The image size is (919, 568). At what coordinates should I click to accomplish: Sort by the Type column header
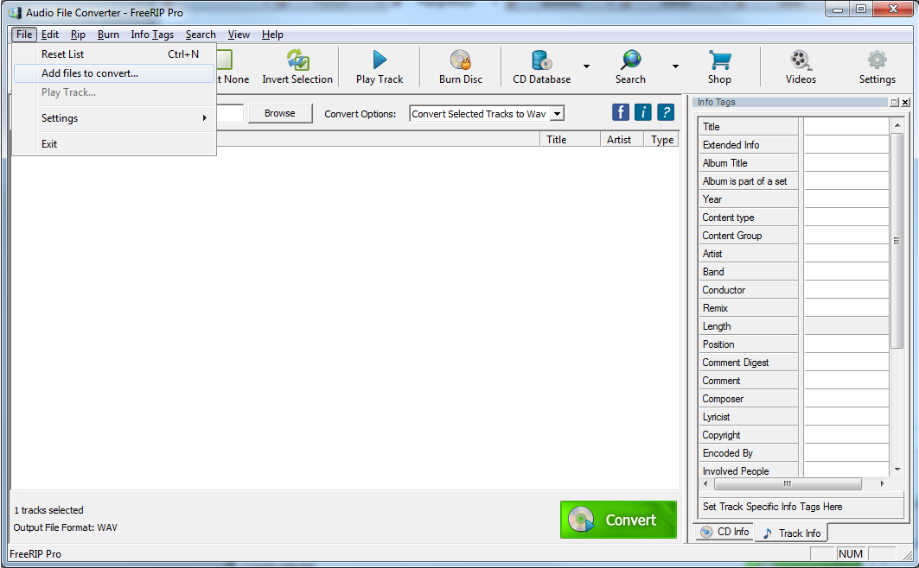pos(661,139)
